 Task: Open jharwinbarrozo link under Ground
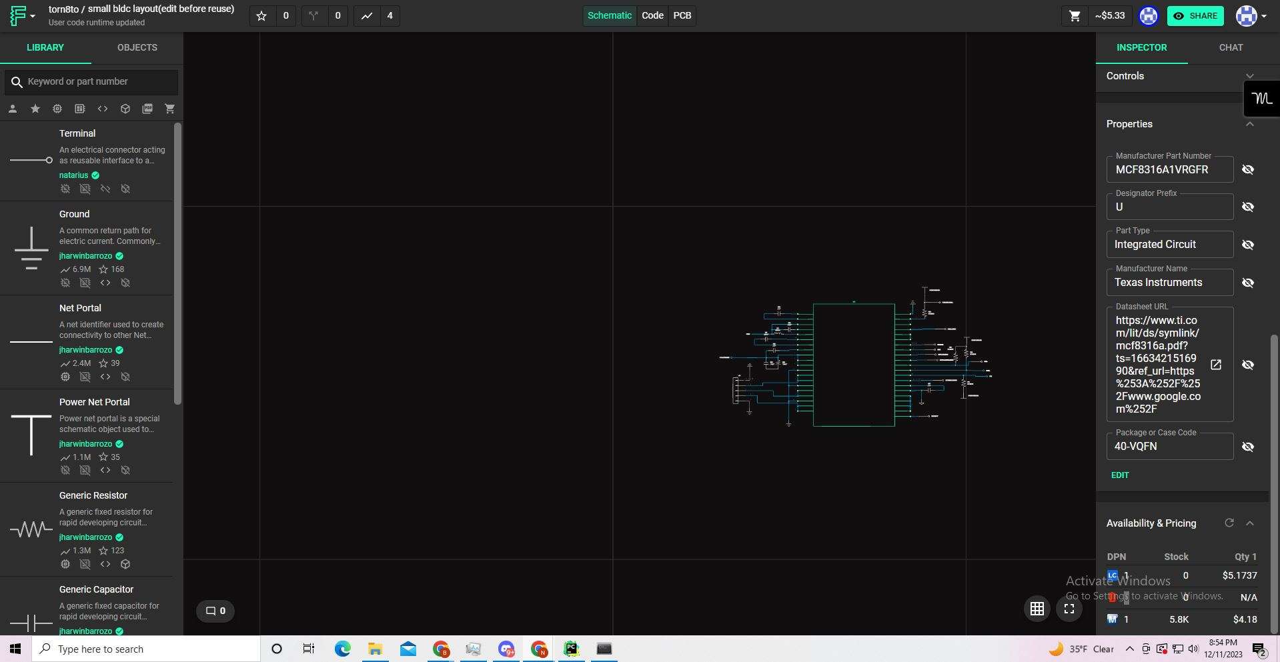[85, 256]
